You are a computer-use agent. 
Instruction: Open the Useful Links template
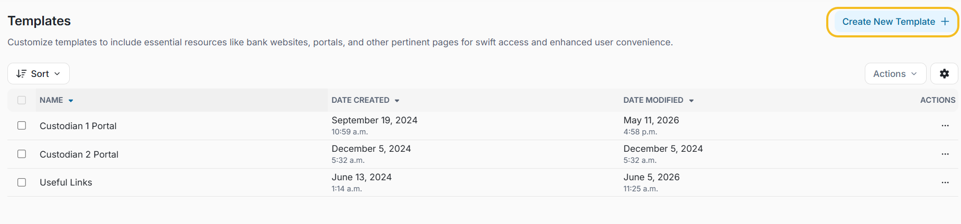(66, 182)
